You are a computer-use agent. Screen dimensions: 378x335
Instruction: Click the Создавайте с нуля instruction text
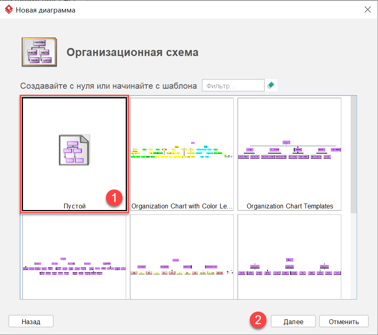coord(109,85)
